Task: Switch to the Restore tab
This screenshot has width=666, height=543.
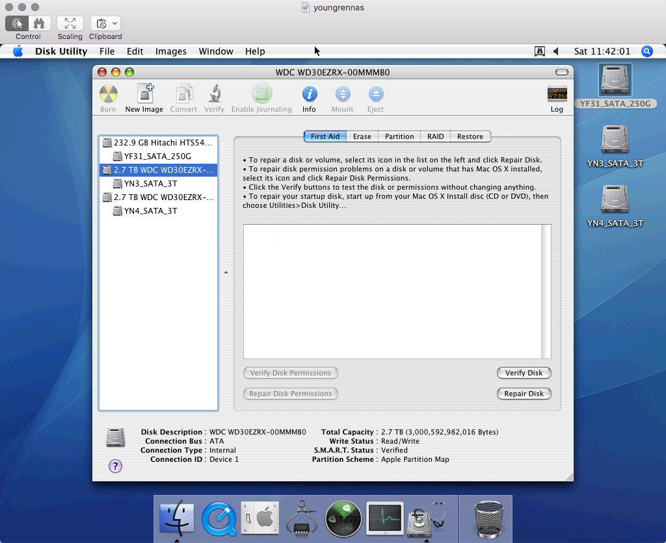Action: point(470,136)
